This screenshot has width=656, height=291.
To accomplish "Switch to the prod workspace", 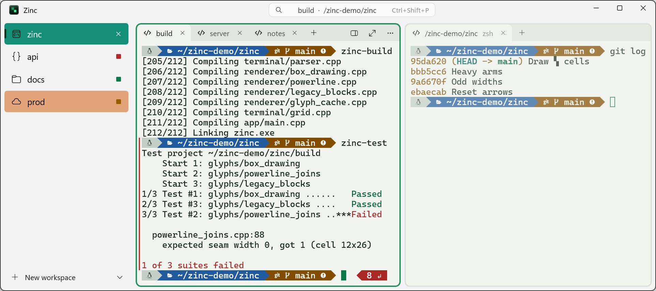I will point(66,102).
